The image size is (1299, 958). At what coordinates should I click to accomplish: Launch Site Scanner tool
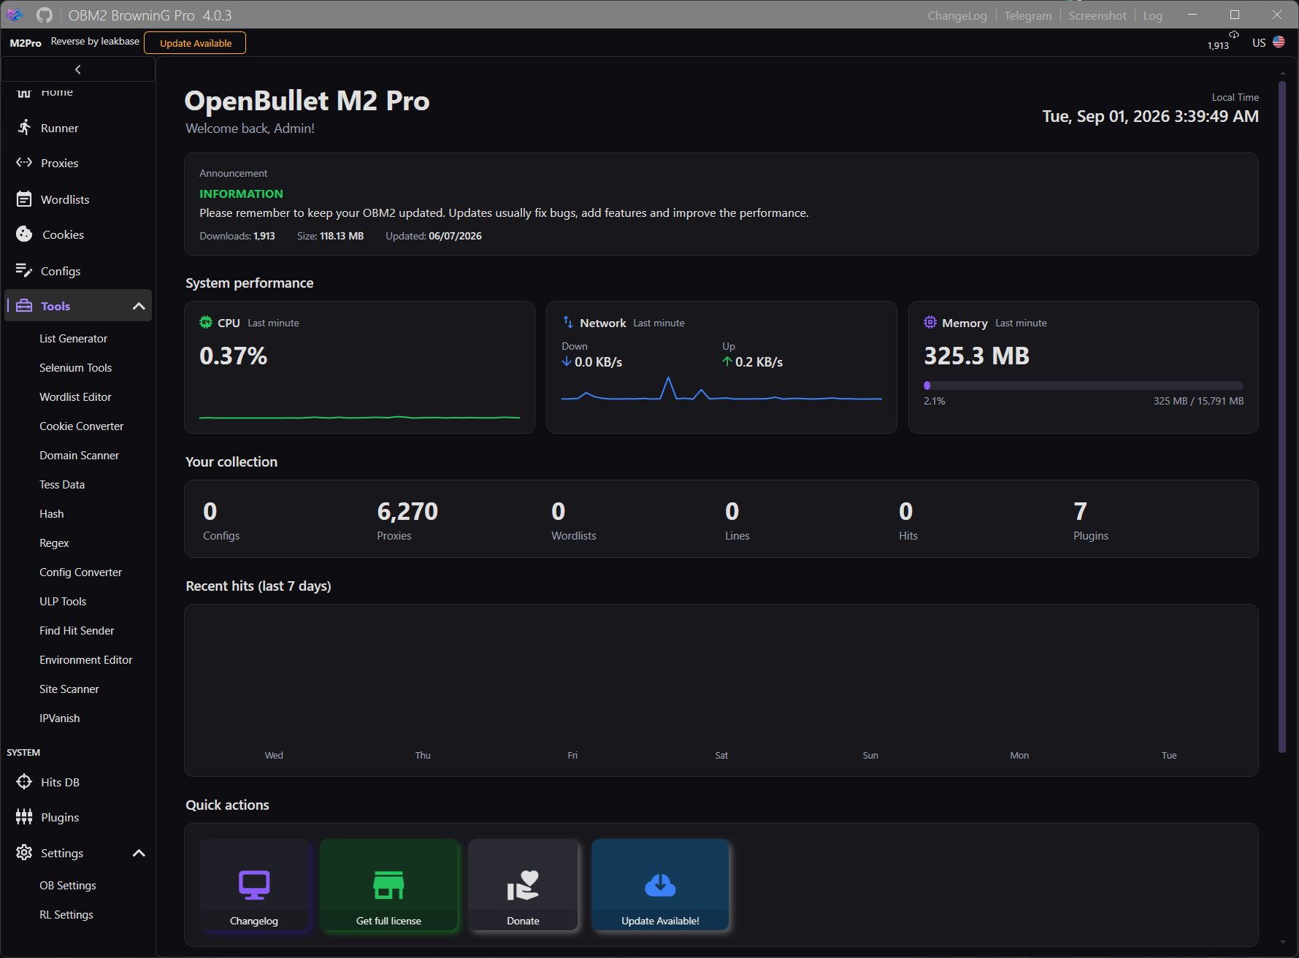pyautogui.click(x=69, y=689)
